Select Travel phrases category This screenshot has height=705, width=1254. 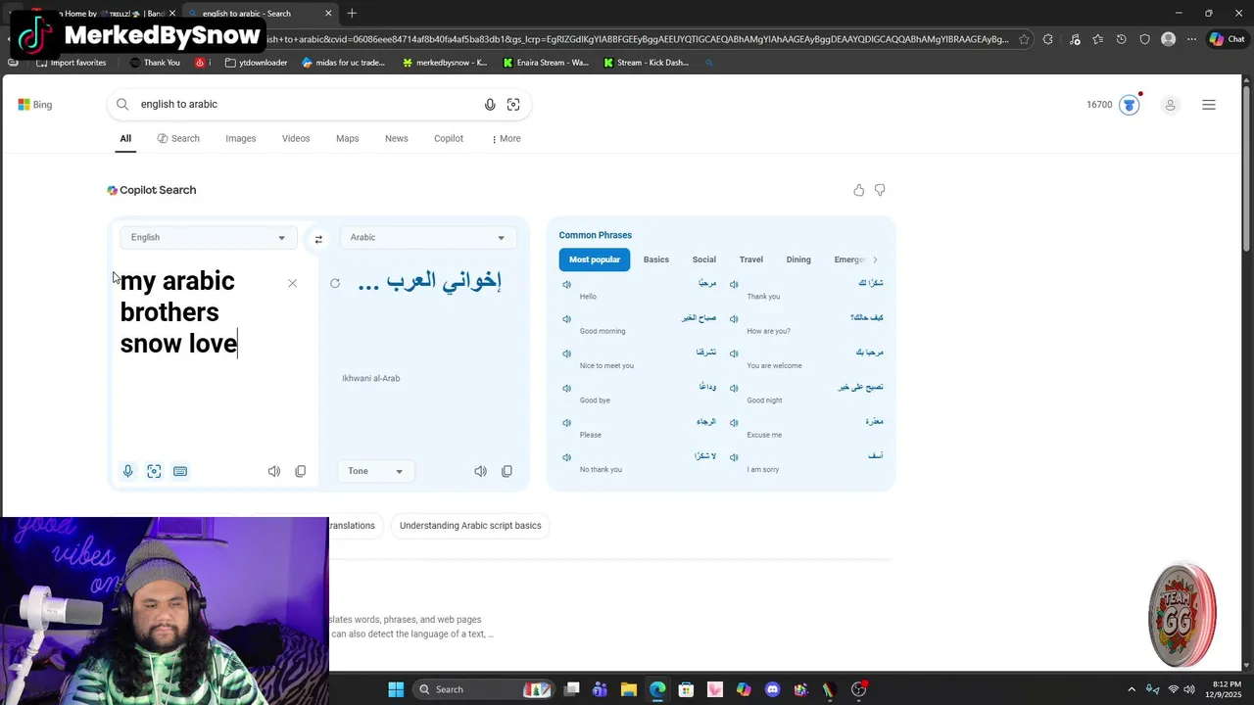751,259
